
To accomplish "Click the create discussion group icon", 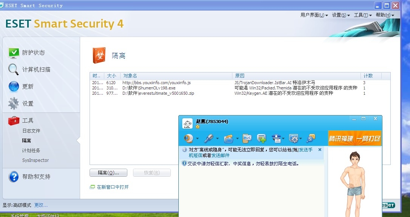I will pyautogui.click(x=261, y=138).
